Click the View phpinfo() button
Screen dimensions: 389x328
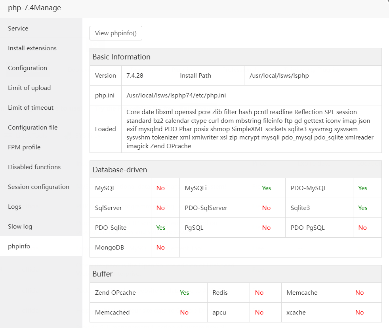click(x=116, y=33)
